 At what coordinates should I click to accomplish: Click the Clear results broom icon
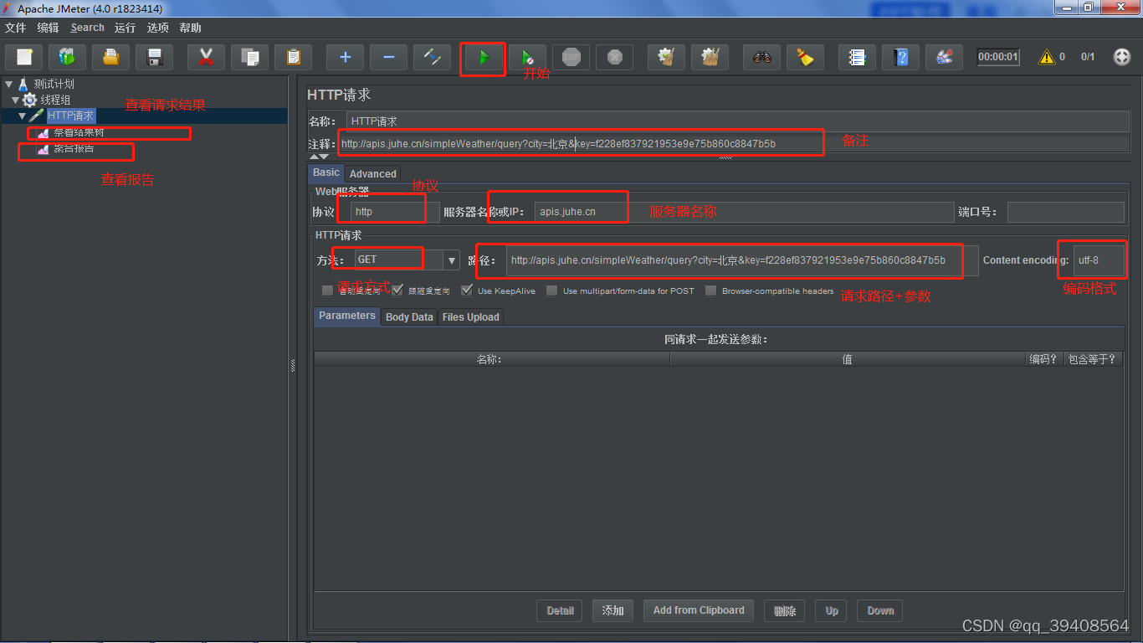tap(666, 58)
